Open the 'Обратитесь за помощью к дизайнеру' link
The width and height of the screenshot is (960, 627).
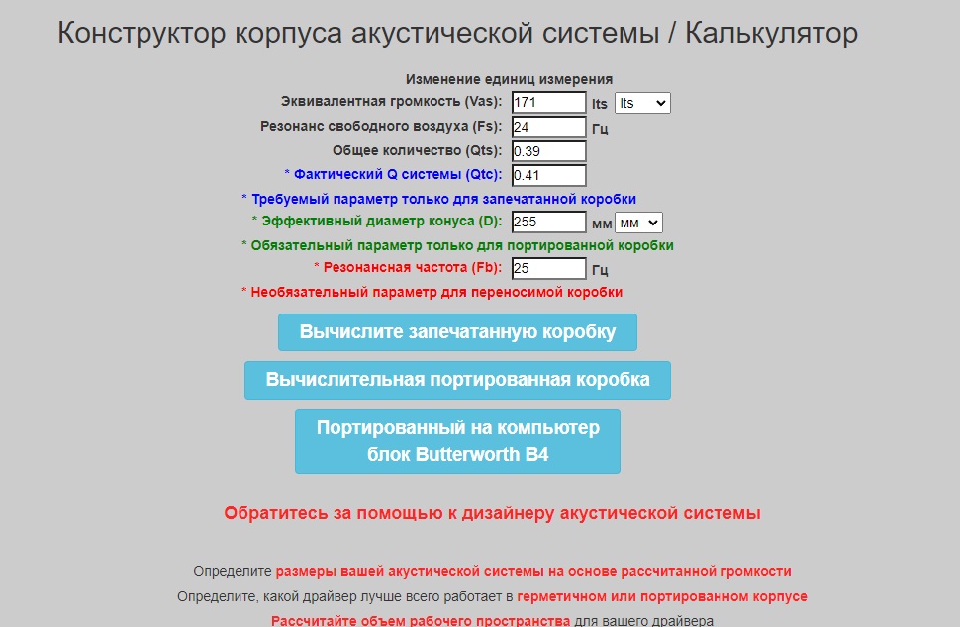click(x=492, y=513)
